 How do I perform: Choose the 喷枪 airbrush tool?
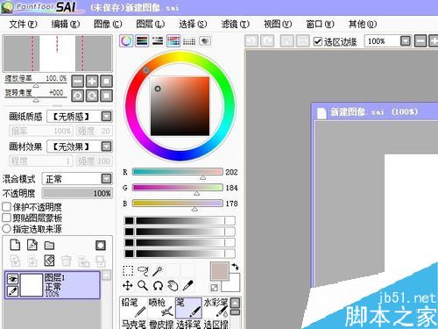[x=161, y=308]
